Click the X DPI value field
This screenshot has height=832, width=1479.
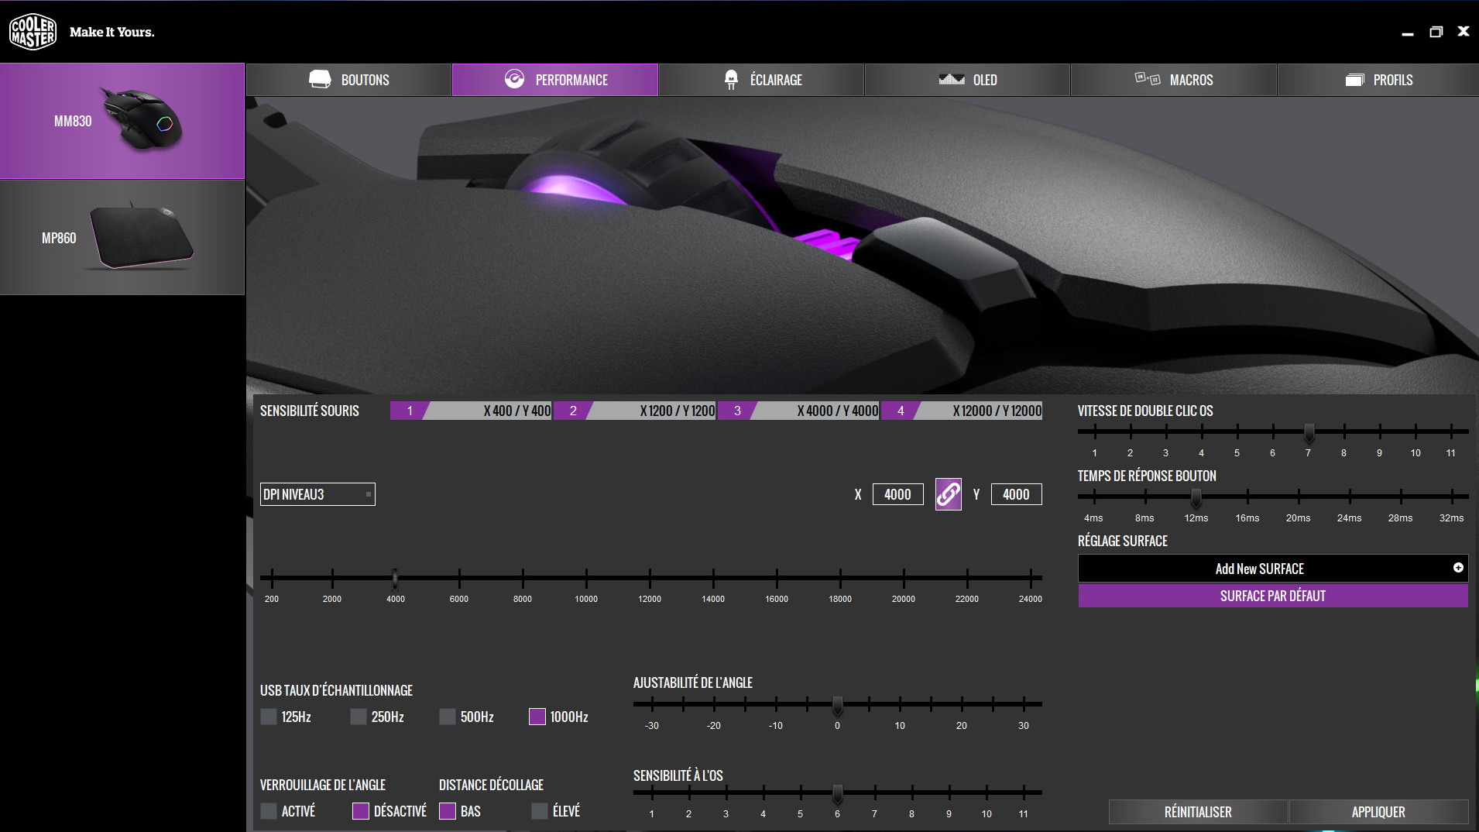pos(897,494)
